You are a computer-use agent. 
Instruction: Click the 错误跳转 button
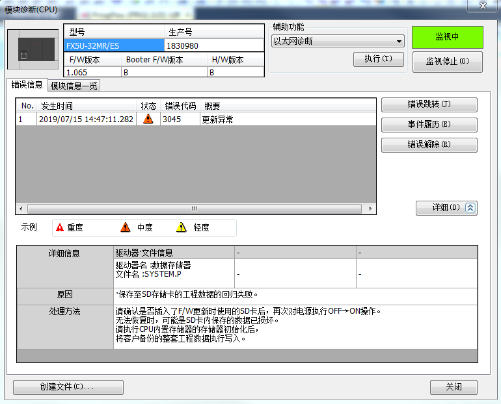[x=429, y=105]
